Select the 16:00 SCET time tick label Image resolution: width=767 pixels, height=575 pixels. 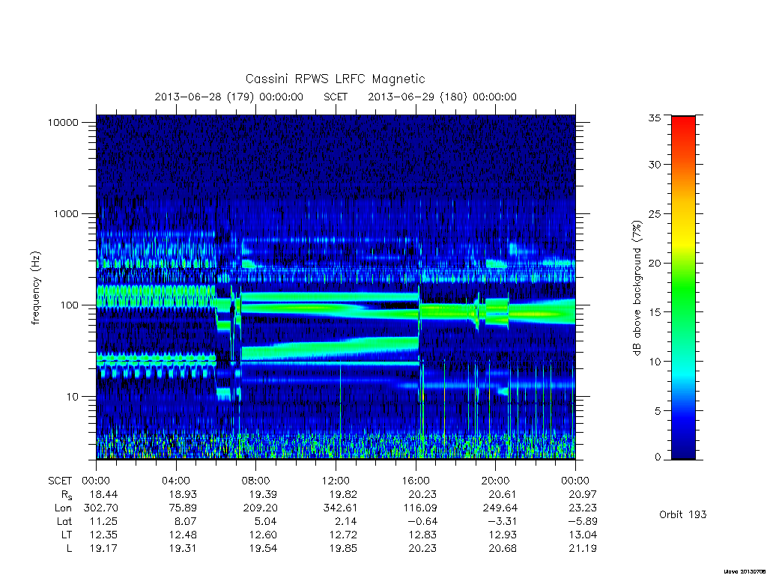coord(416,481)
